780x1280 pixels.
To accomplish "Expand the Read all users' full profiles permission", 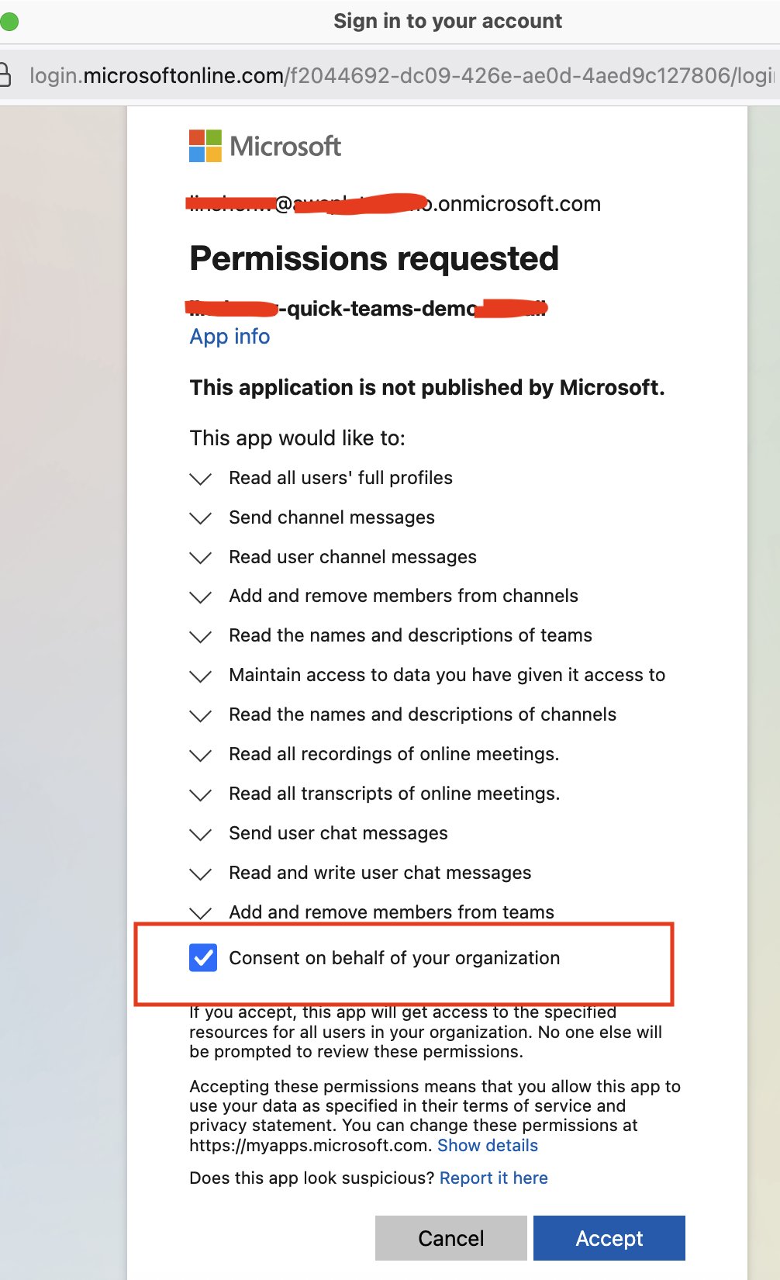I will pyautogui.click(x=200, y=479).
